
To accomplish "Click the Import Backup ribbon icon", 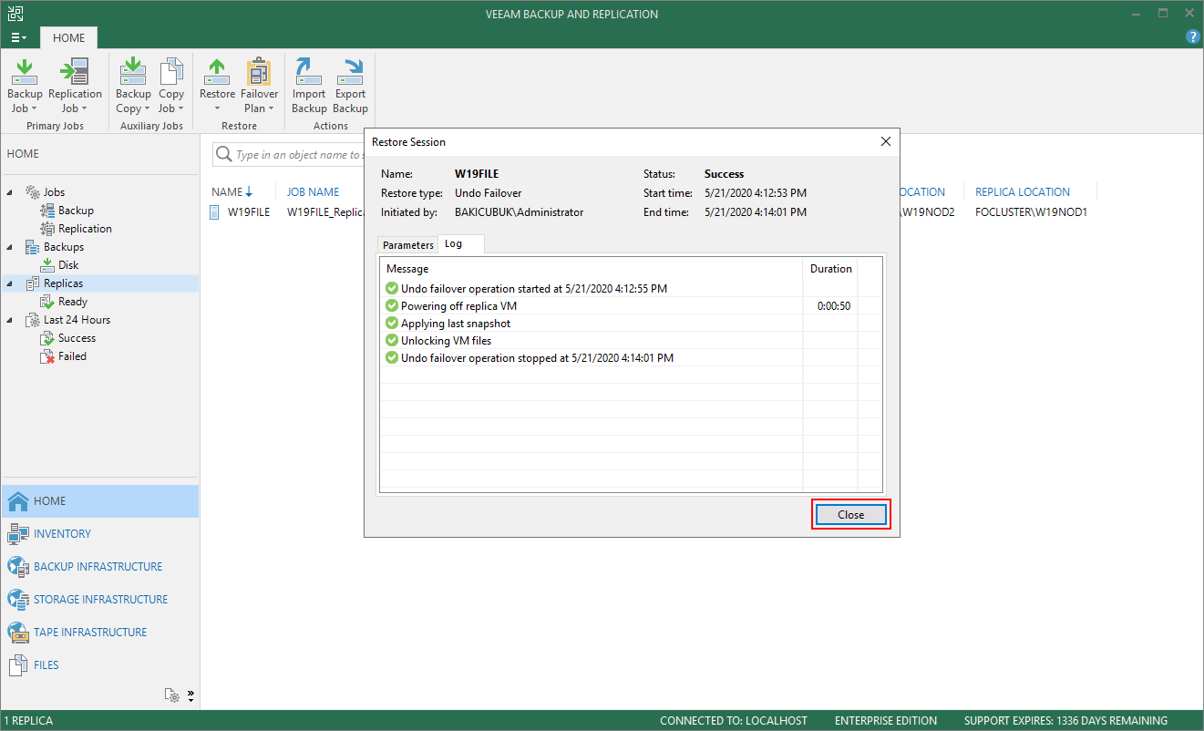I will point(309,87).
